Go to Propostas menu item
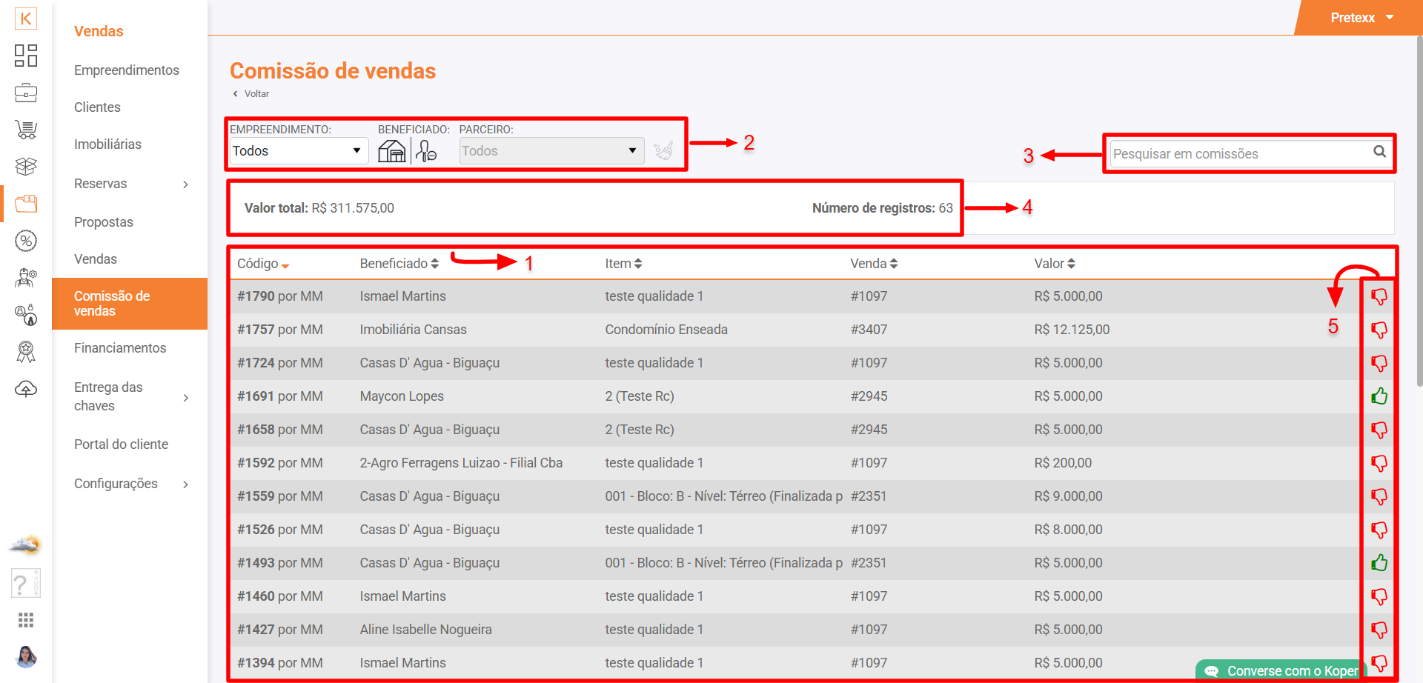Image resolution: width=1423 pixels, height=683 pixels. pos(104,222)
